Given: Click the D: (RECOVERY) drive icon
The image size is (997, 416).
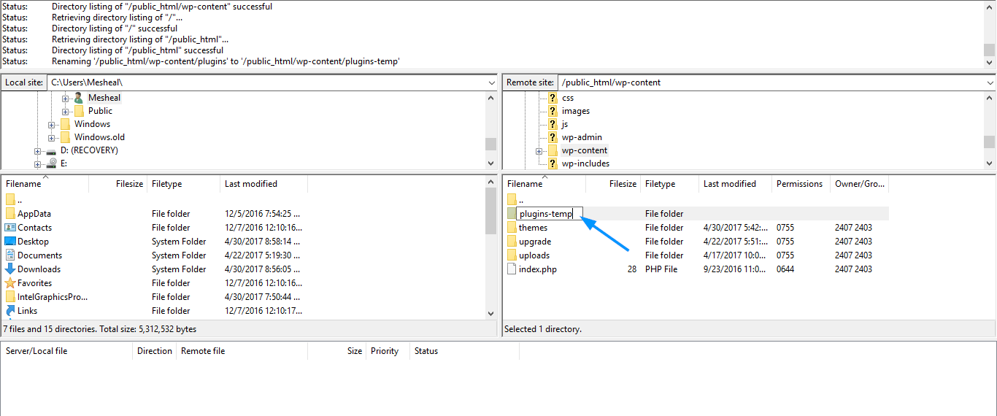Looking at the screenshot, I should 51,150.
